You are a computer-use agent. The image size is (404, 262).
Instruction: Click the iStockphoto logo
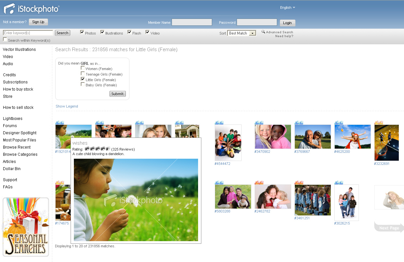tap(31, 9)
